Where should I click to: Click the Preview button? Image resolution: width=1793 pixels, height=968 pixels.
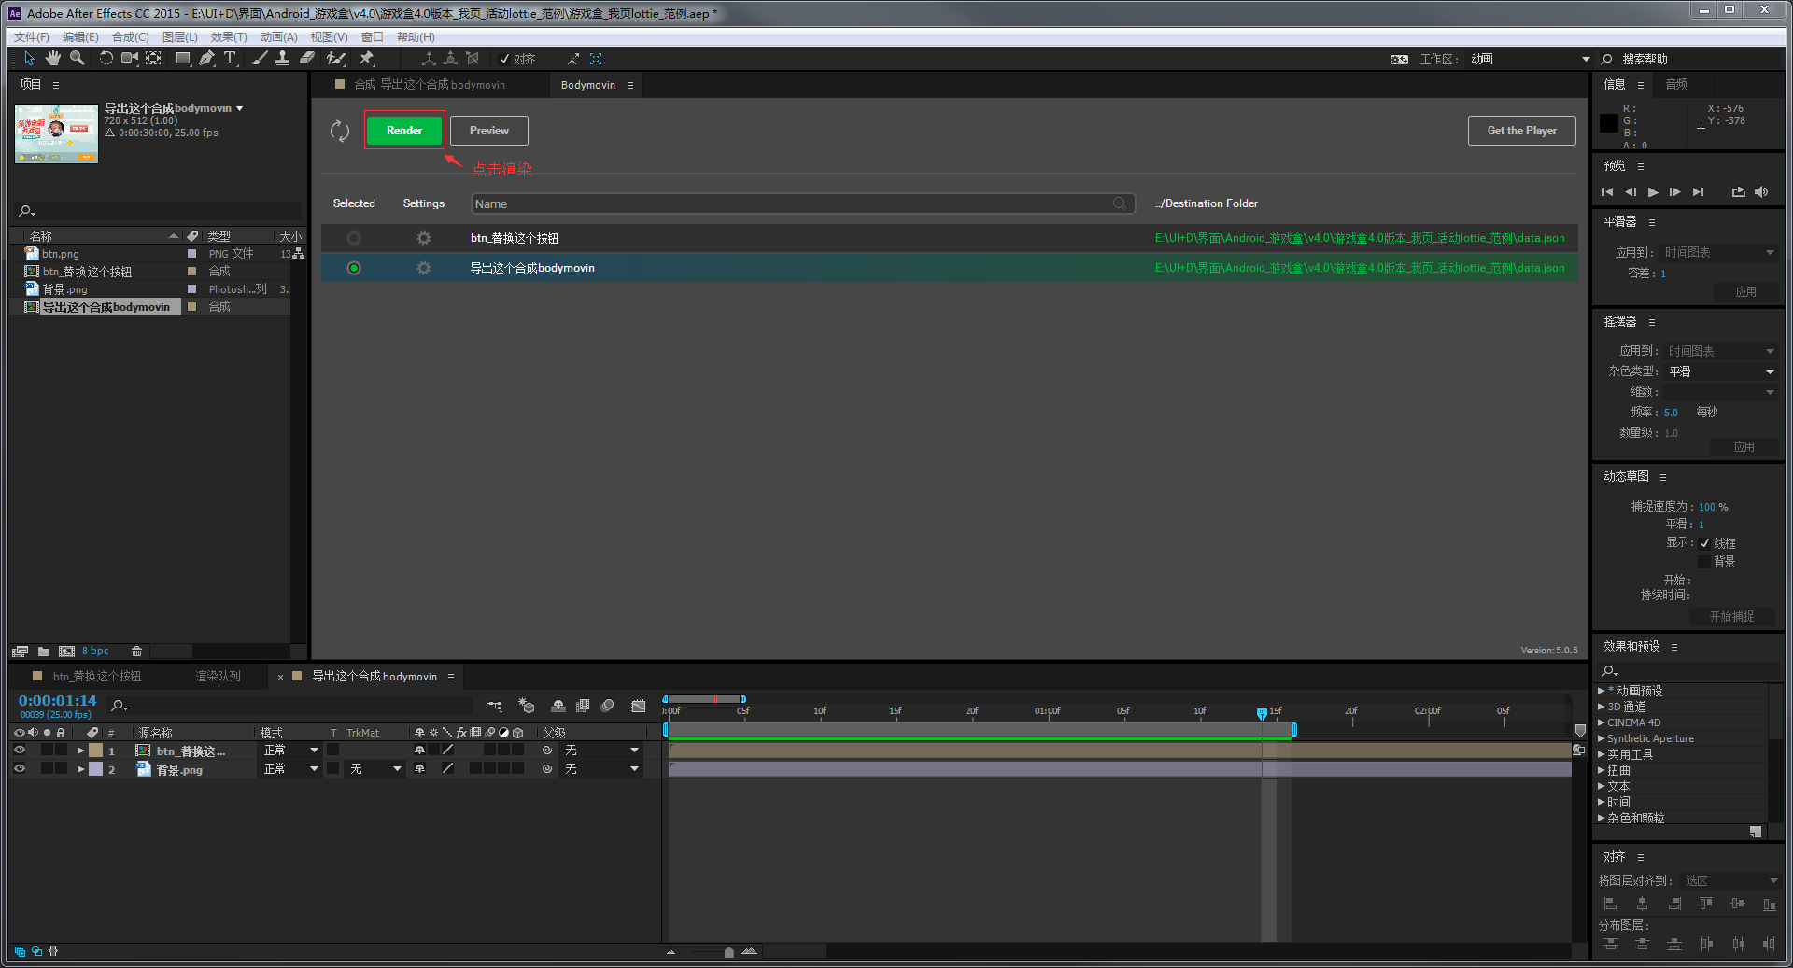[x=489, y=131]
